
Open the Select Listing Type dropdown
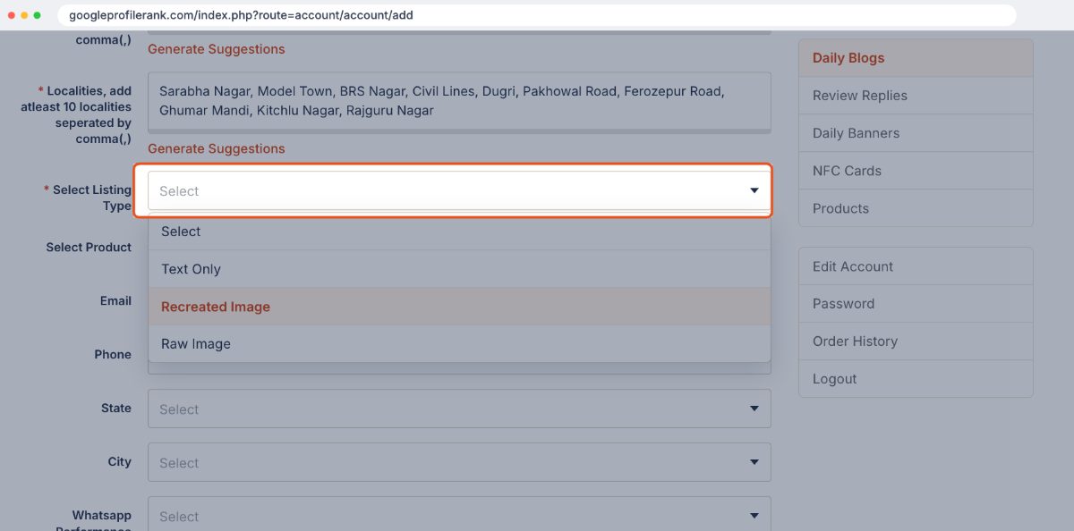coord(459,190)
